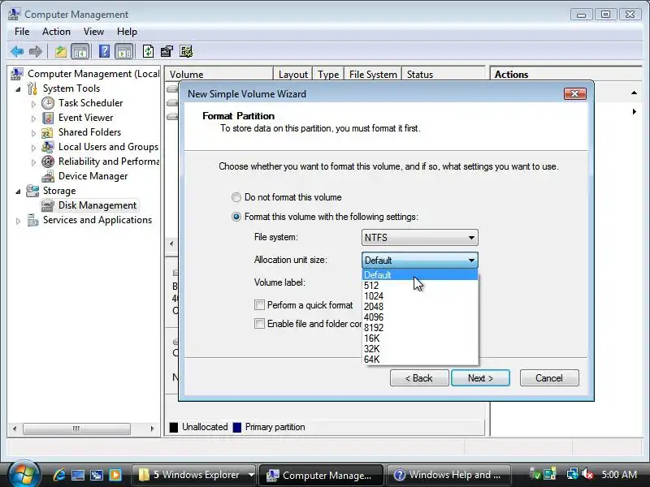The image size is (650, 487).
Task: Click the blue Primary partition legend swatch
Action: [x=237, y=427]
